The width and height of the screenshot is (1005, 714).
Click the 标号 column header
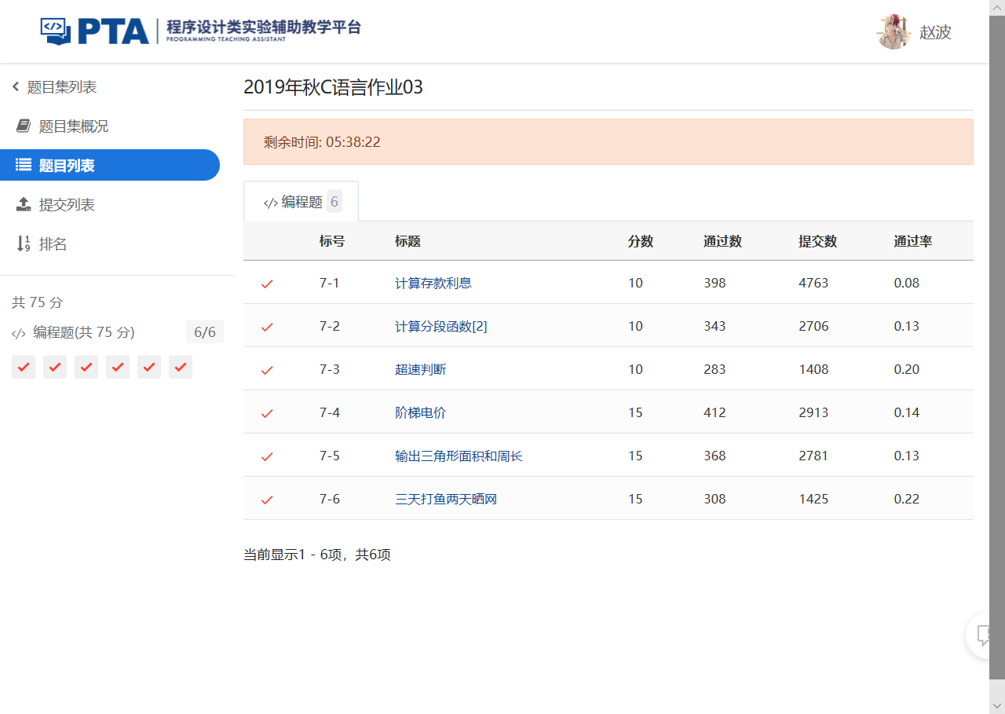point(332,241)
